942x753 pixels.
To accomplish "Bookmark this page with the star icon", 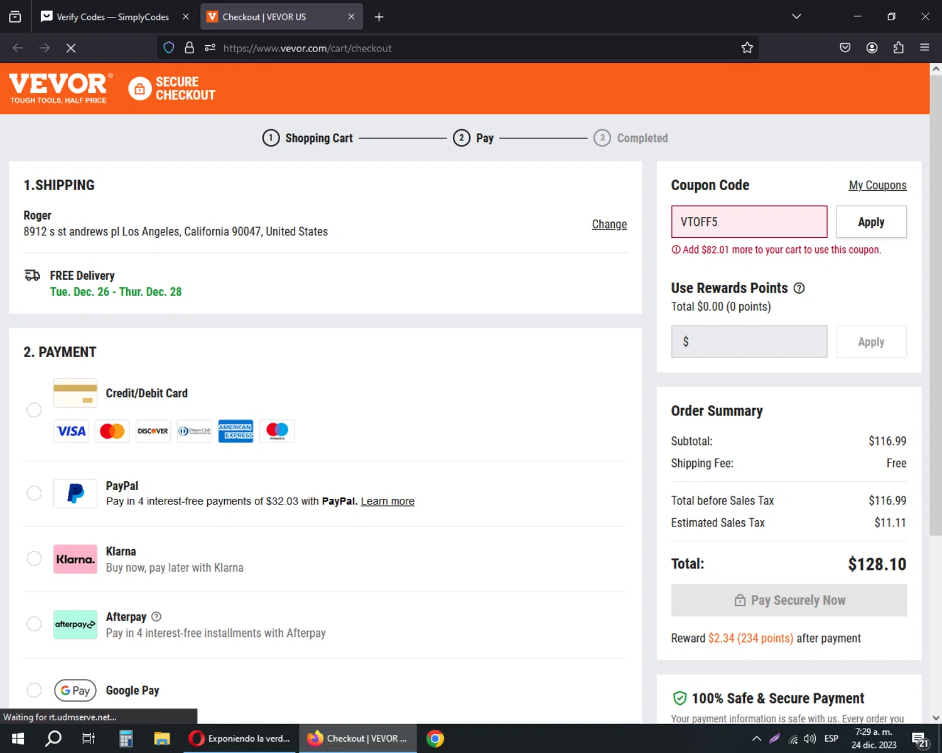I will (x=747, y=48).
